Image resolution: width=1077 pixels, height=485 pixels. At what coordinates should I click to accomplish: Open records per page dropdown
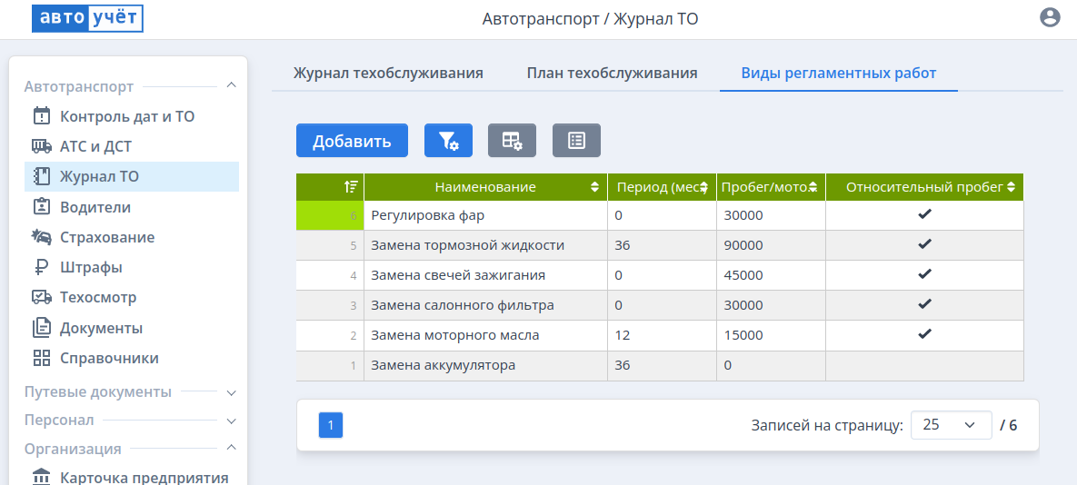pyautogui.click(x=950, y=424)
